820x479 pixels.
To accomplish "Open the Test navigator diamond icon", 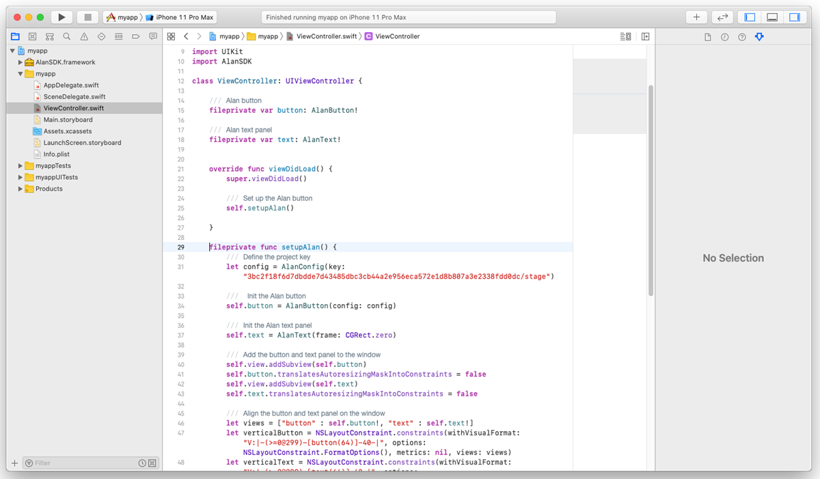I will pyautogui.click(x=100, y=36).
